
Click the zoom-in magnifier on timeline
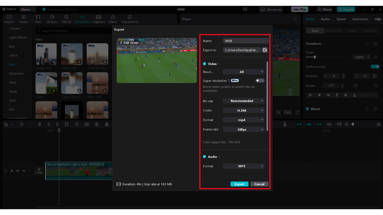(x=379, y=124)
